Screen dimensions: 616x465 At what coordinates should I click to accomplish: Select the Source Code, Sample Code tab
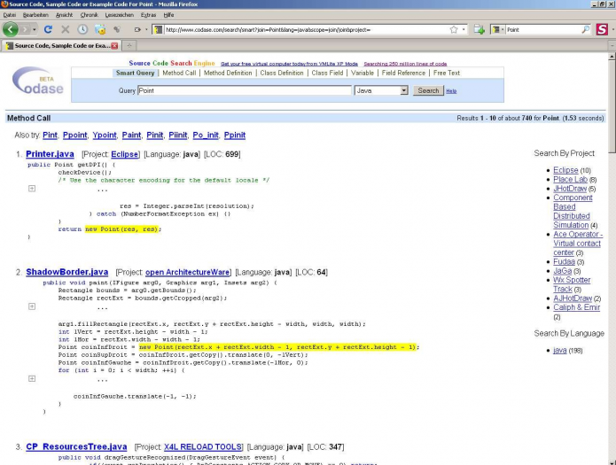point(61,45)
